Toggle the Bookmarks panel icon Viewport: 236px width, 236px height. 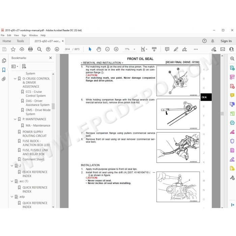(x=4, y=70)
